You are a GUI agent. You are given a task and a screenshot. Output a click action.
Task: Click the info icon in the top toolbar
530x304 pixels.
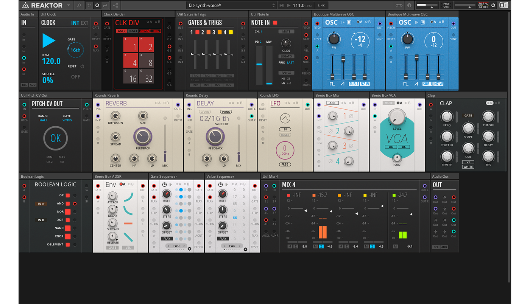pyautogui.click(x=409, y=5)
